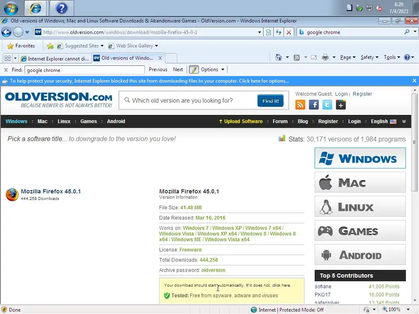The image size is (419, 314).
Task: Open the Quick Tabs grid icon
Action: point(7,58)
